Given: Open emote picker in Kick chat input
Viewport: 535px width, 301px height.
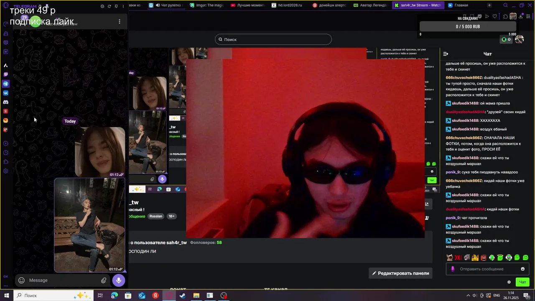Looking at the screenshot, I should (522, 269).
